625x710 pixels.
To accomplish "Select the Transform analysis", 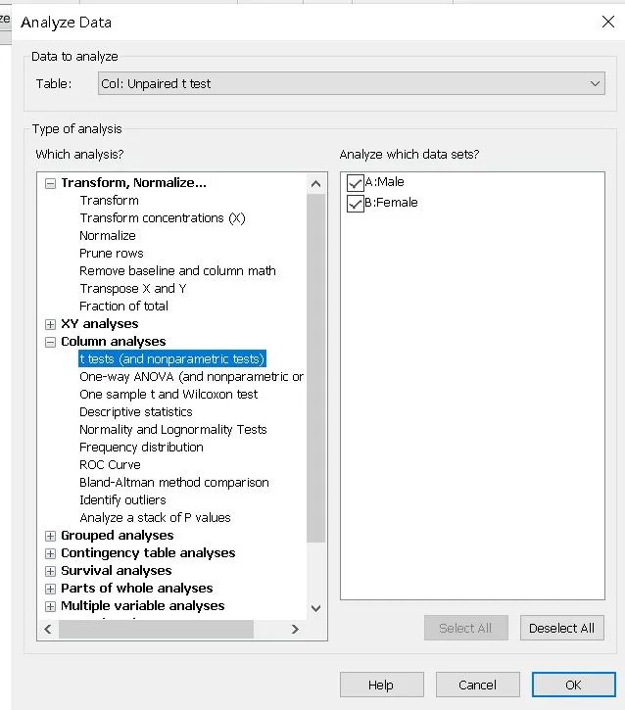I will point(109,200).
